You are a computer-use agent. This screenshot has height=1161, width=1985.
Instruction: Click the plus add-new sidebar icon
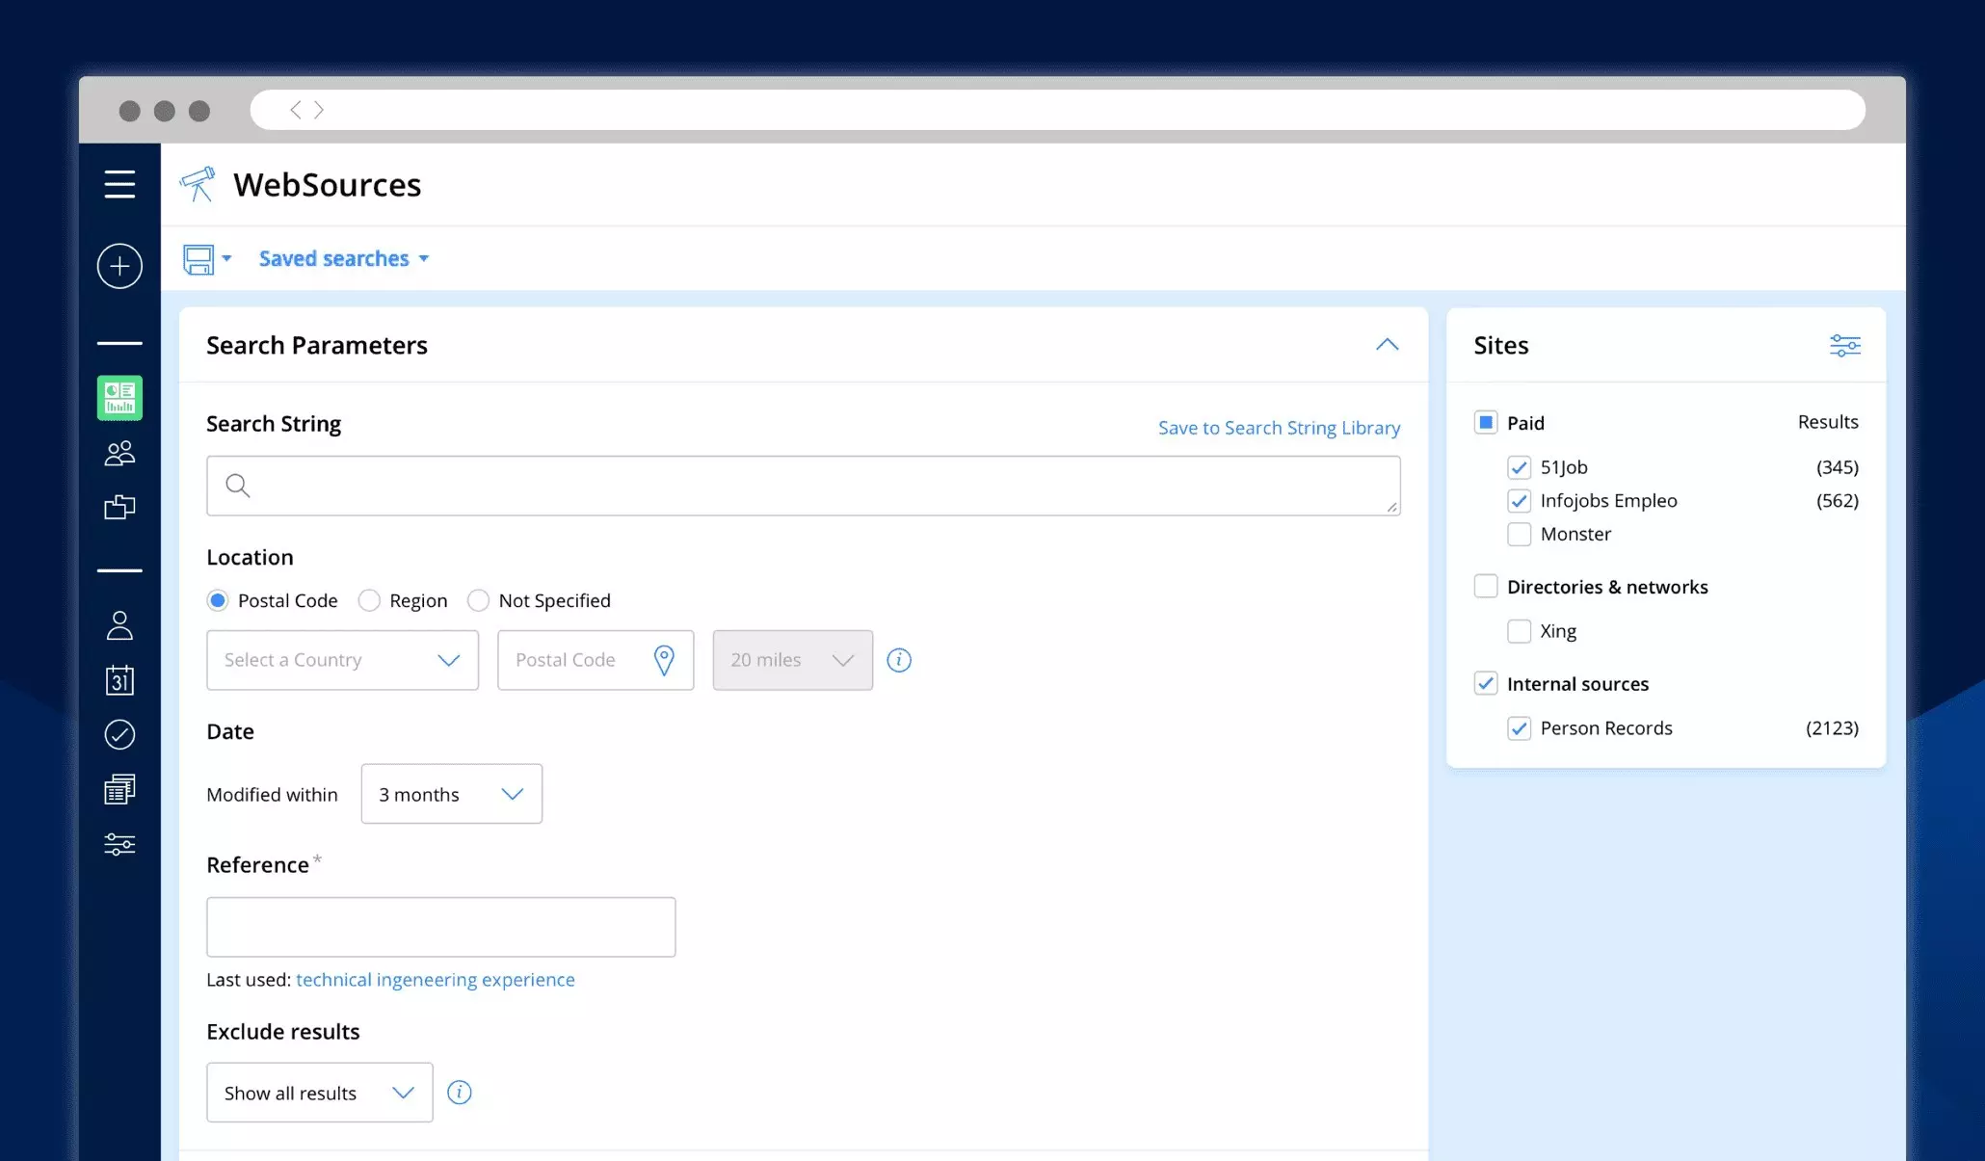click(119, 266)
